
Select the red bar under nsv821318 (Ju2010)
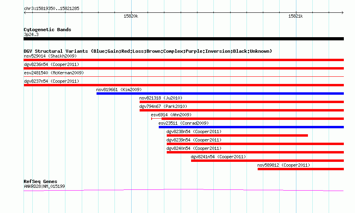[242, 102]
